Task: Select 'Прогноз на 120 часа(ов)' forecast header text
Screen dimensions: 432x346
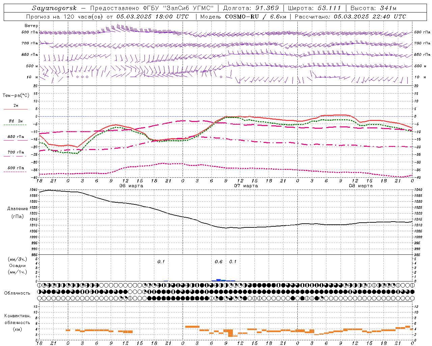Action: click(65, 17)
